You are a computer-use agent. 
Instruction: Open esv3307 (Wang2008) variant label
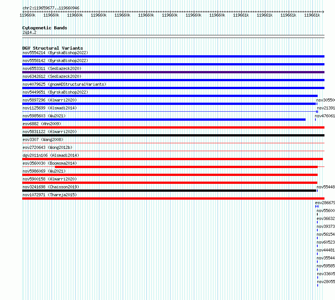coord(43,139)
